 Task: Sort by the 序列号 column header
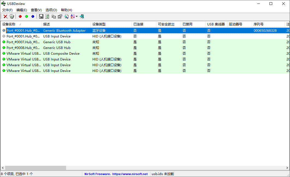268,24
